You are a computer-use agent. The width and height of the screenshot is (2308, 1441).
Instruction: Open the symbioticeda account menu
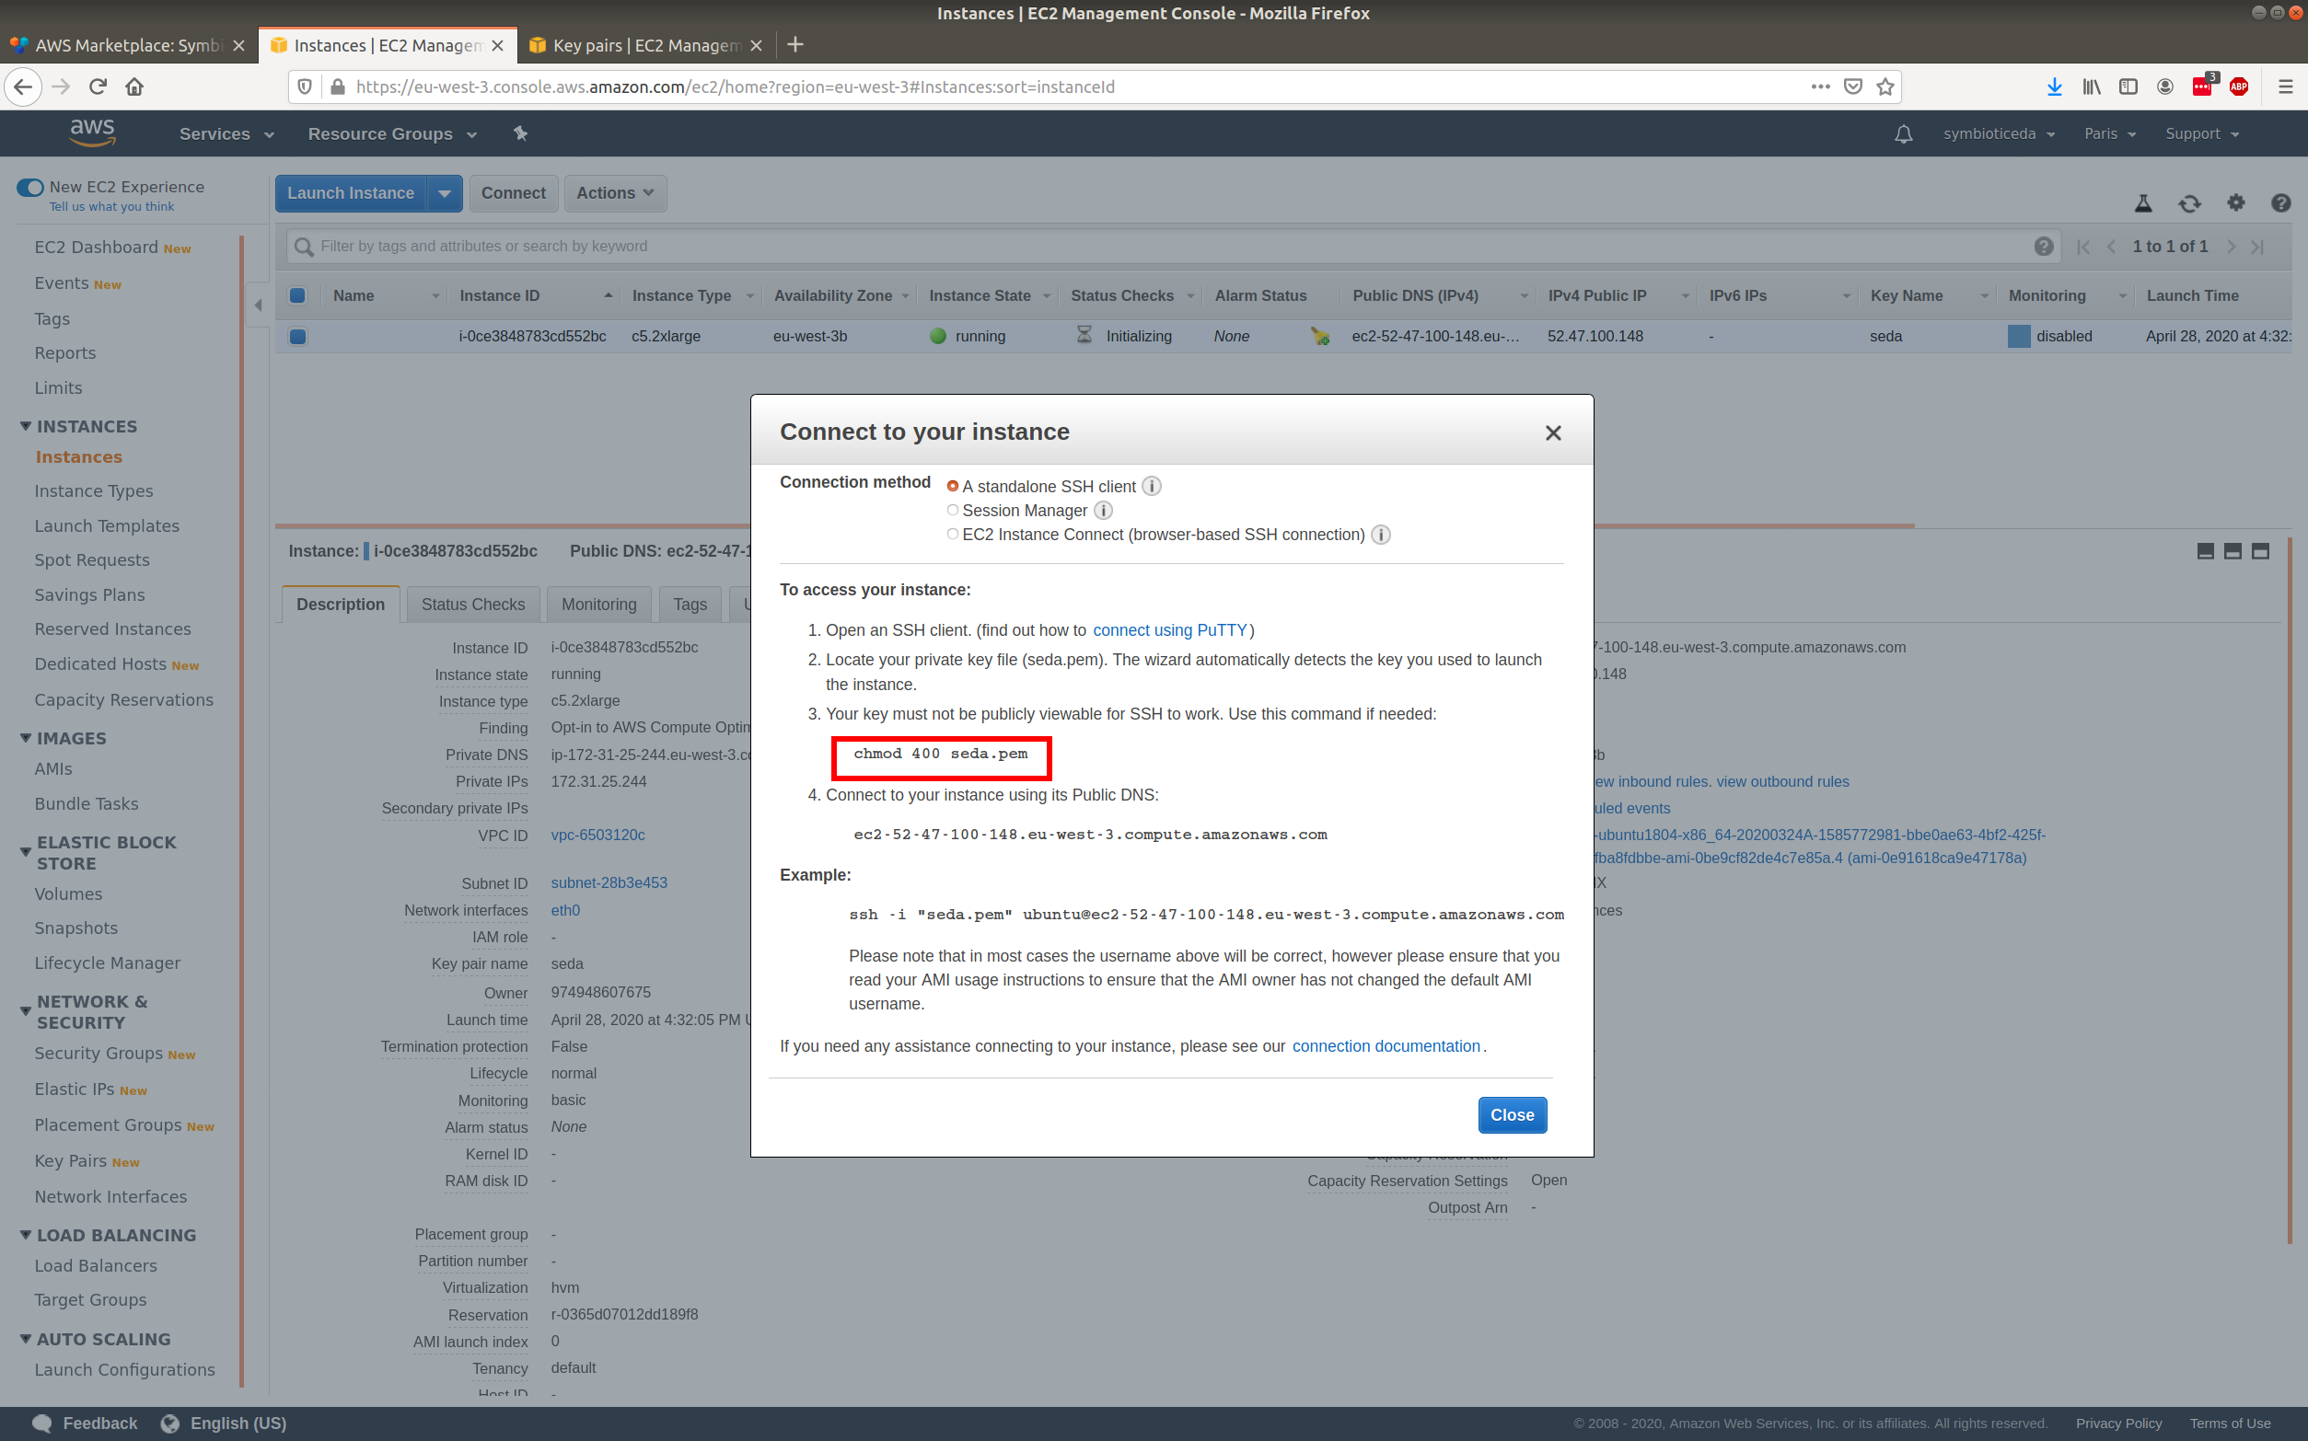pyautogui.click(x=1999, y=134)
